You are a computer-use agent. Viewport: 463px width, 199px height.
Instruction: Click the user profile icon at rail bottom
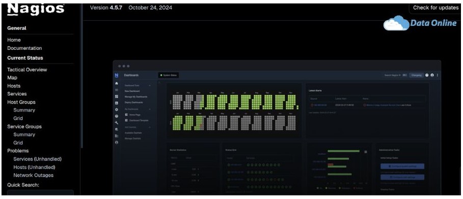click(117, 142)
